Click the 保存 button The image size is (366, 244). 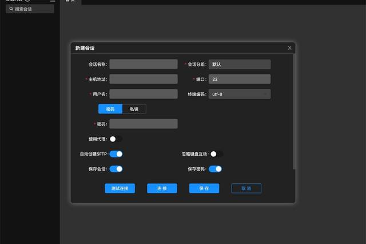[x=204, y=188]
